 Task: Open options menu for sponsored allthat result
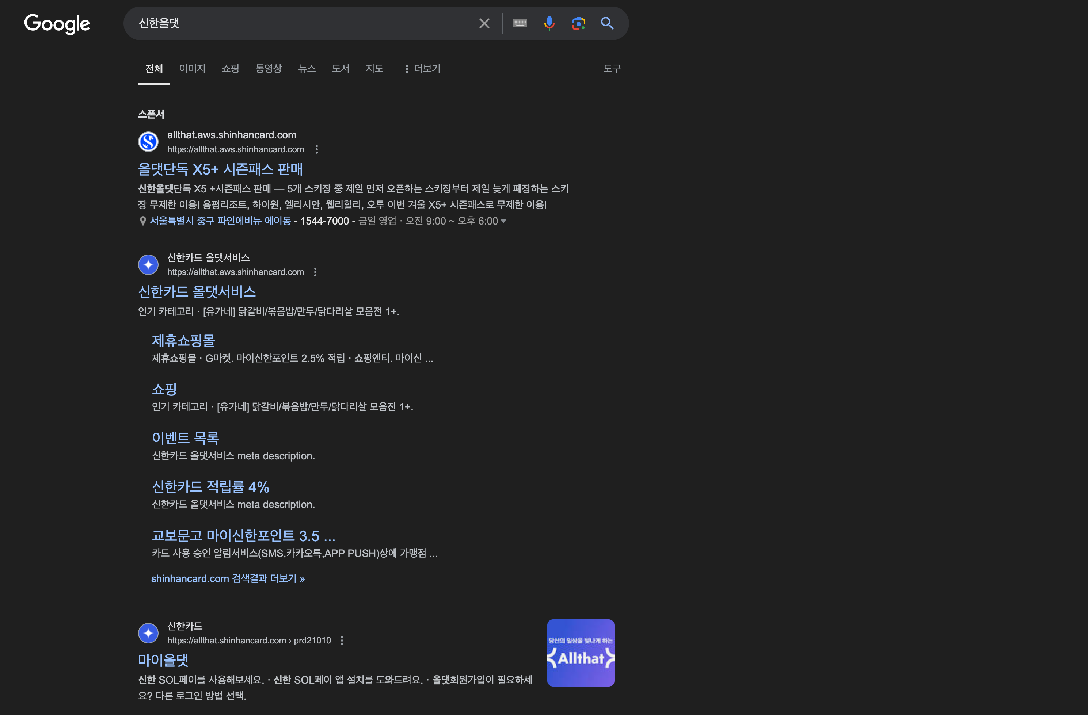click(x=316, y=149)
